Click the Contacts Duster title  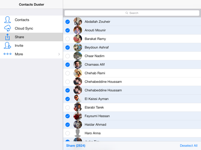tap(31, 5)
